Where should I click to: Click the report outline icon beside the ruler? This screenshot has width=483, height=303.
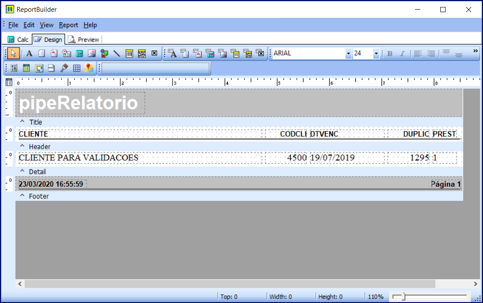tap(9, 82)
